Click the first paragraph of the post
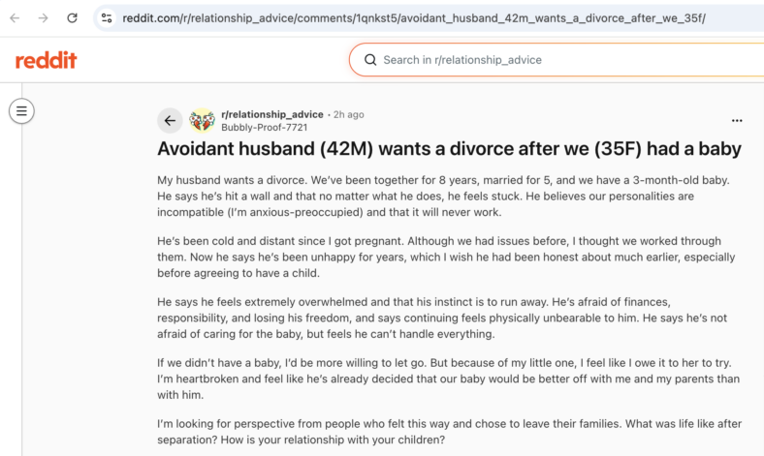The height and width of the screenshot is (456, 764). point(444,197)
